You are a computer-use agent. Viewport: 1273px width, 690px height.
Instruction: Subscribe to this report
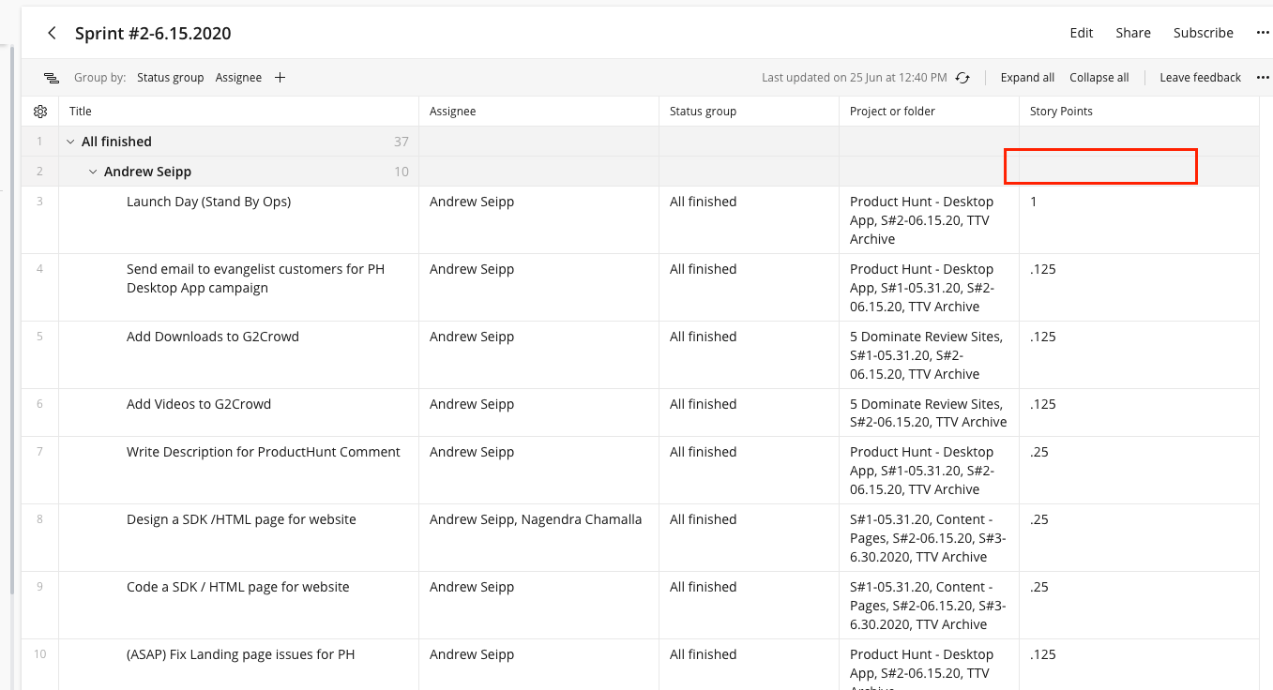[x=1203, y=33]
